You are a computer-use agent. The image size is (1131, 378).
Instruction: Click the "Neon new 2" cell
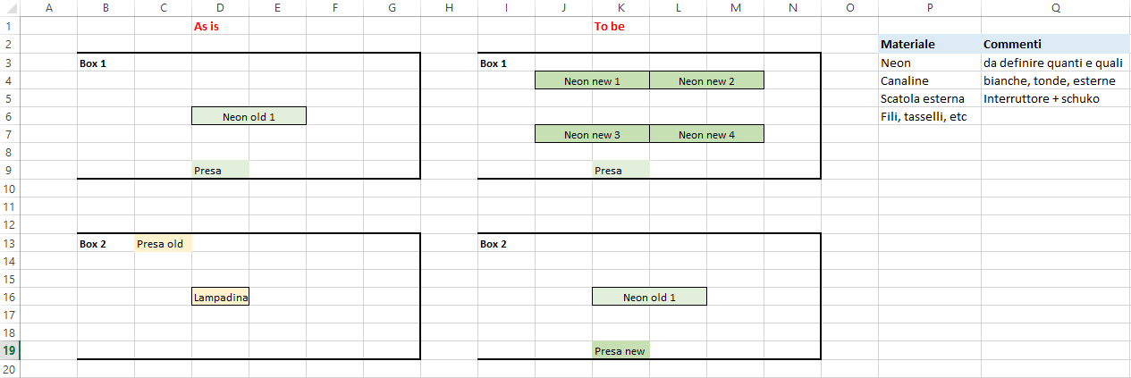click(706, 81)
